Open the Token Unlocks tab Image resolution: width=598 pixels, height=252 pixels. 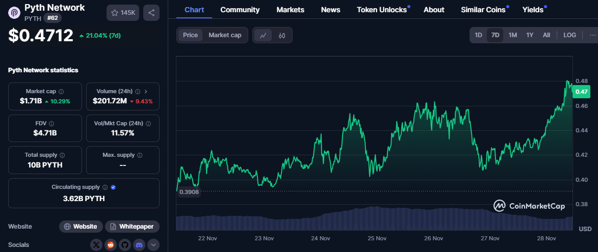coord(382,10)
